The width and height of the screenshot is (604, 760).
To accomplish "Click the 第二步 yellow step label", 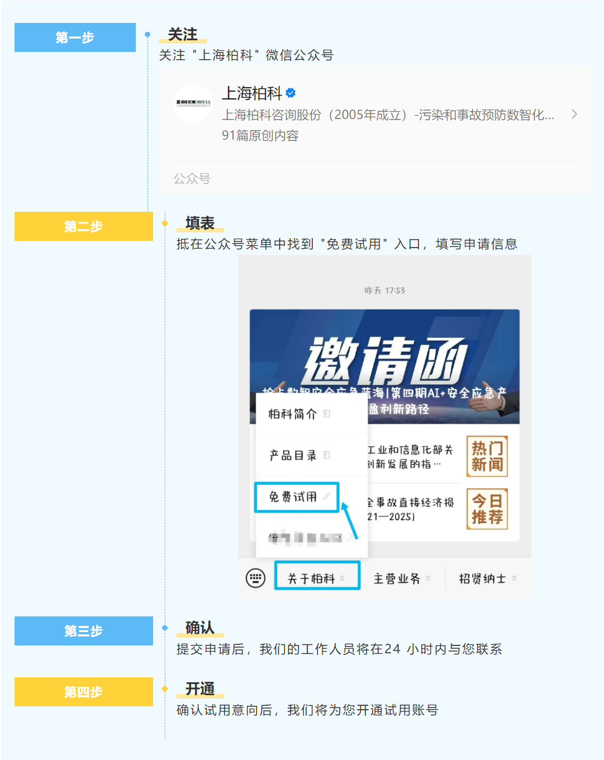I will coord(84,226).
